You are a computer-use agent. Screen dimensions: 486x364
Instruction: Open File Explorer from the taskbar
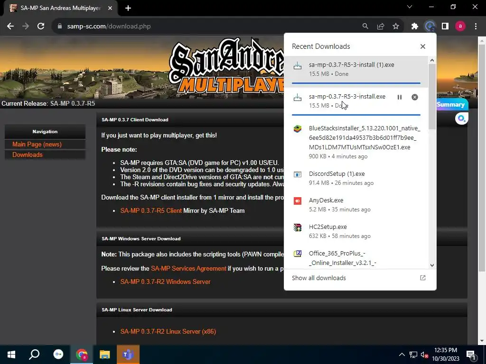105,355
